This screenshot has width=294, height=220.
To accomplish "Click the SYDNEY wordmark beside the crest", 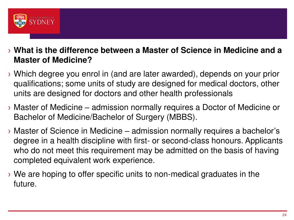I will click(42, 22).
